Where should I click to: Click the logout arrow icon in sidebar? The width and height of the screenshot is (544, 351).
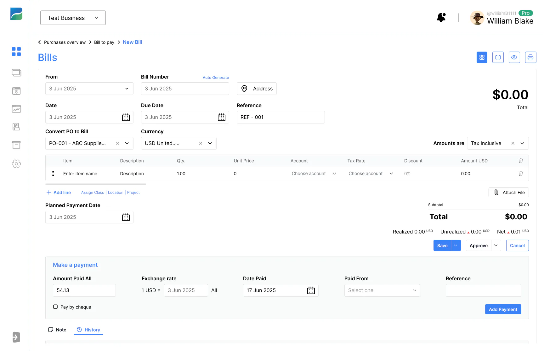[x=16, y=337]
